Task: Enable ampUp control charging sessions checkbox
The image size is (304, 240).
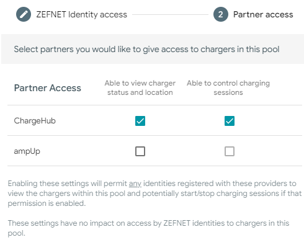Action: (x=230, y=151)
